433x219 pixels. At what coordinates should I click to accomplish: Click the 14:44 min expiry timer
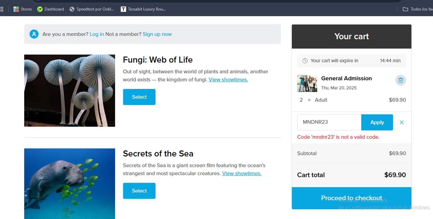point(390,61)
